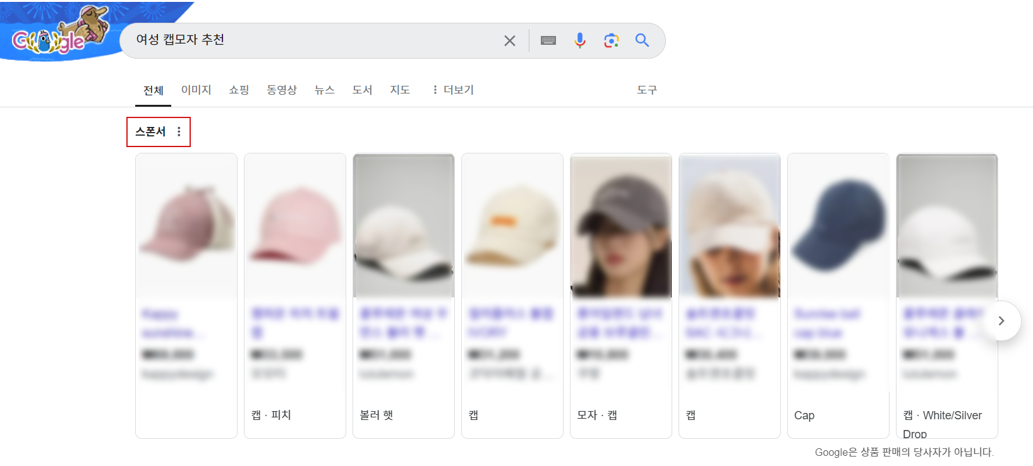Open three-dot menu beside 스폰서
The width and height of the screenshot is (1033, 466).
pos(179,131)
